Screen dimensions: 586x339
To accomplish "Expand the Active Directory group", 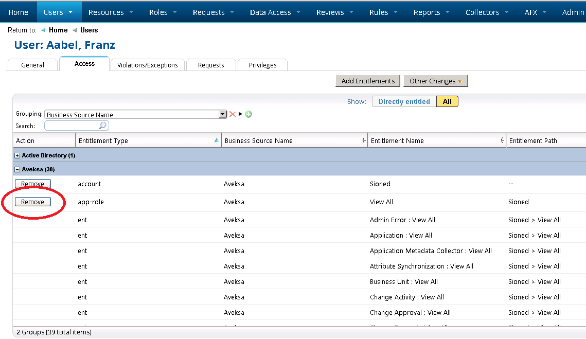I will coord(17,155).
